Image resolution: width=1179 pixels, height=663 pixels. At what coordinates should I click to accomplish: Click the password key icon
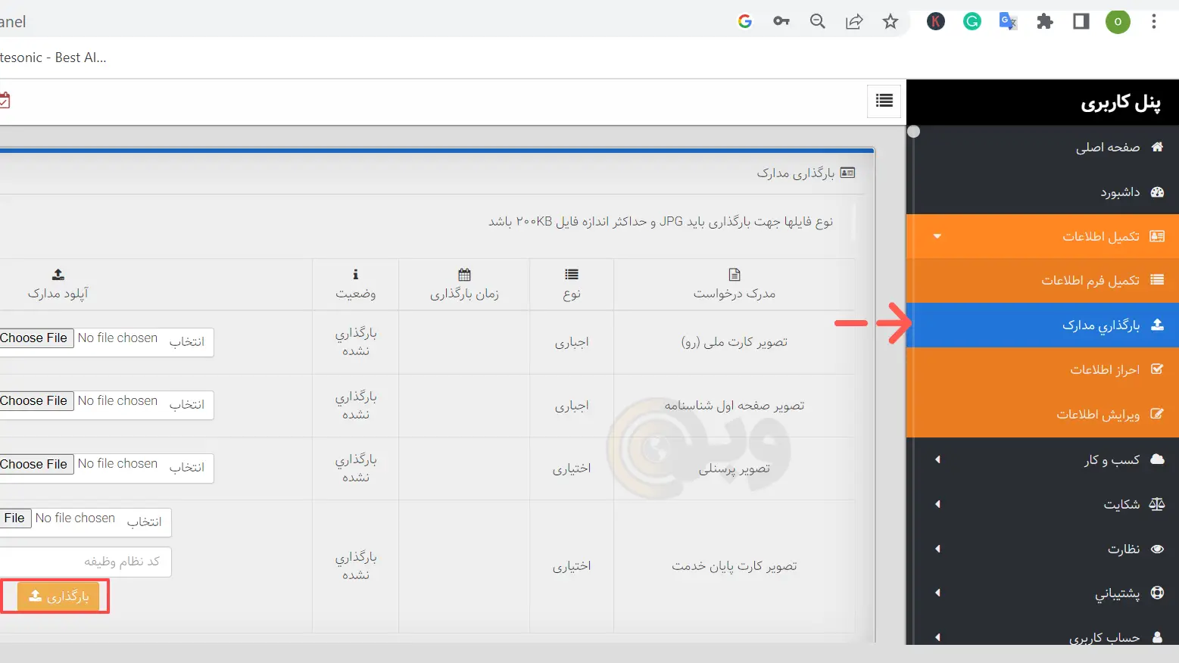[781, 21]
